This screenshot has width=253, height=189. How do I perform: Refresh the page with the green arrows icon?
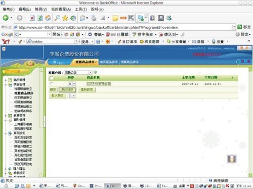[x=40, y=18]
